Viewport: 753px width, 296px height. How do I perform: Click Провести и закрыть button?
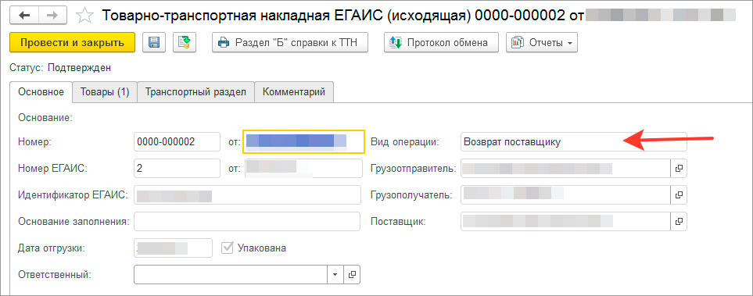[73, 42]
